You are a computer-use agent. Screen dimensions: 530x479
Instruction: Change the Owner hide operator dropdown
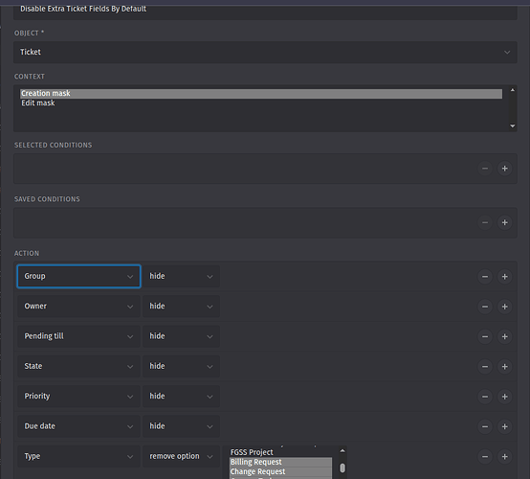181,306
